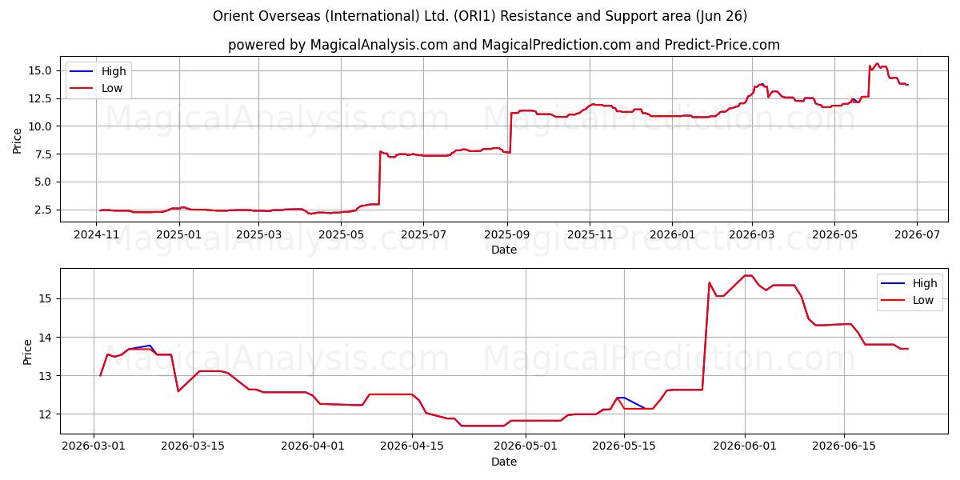Select 'Low' in the top chart legend
Image resolution: width=960 pixels, height=480 pixels.
point(112,89)
